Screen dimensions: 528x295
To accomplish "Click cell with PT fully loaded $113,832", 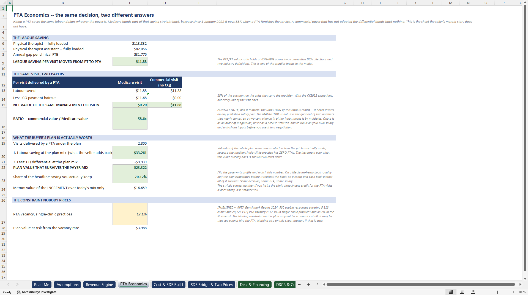I will click(130, 43).
